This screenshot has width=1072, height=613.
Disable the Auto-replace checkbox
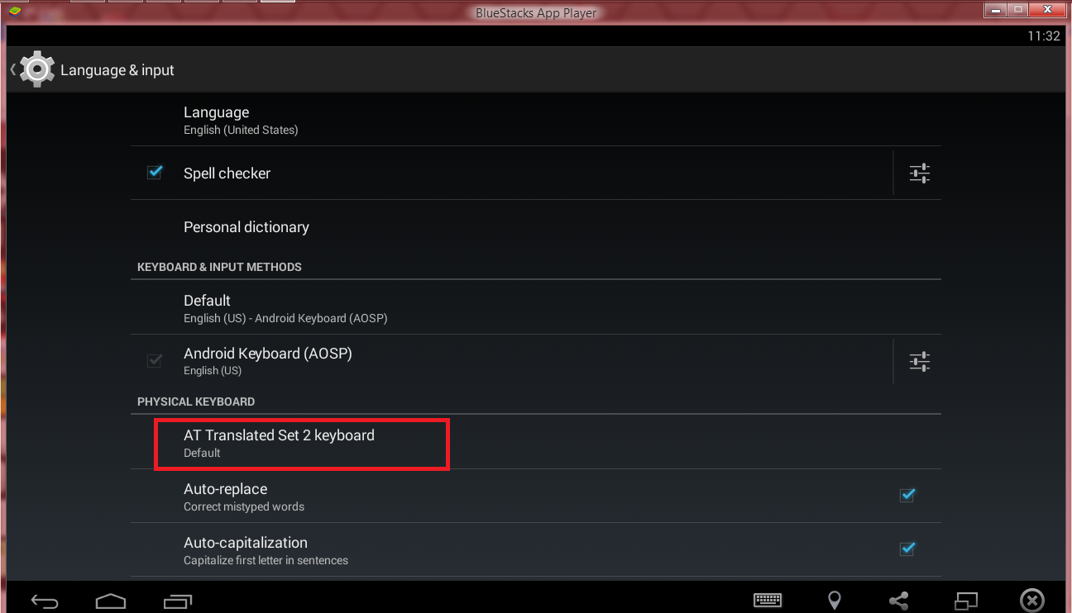907,495
